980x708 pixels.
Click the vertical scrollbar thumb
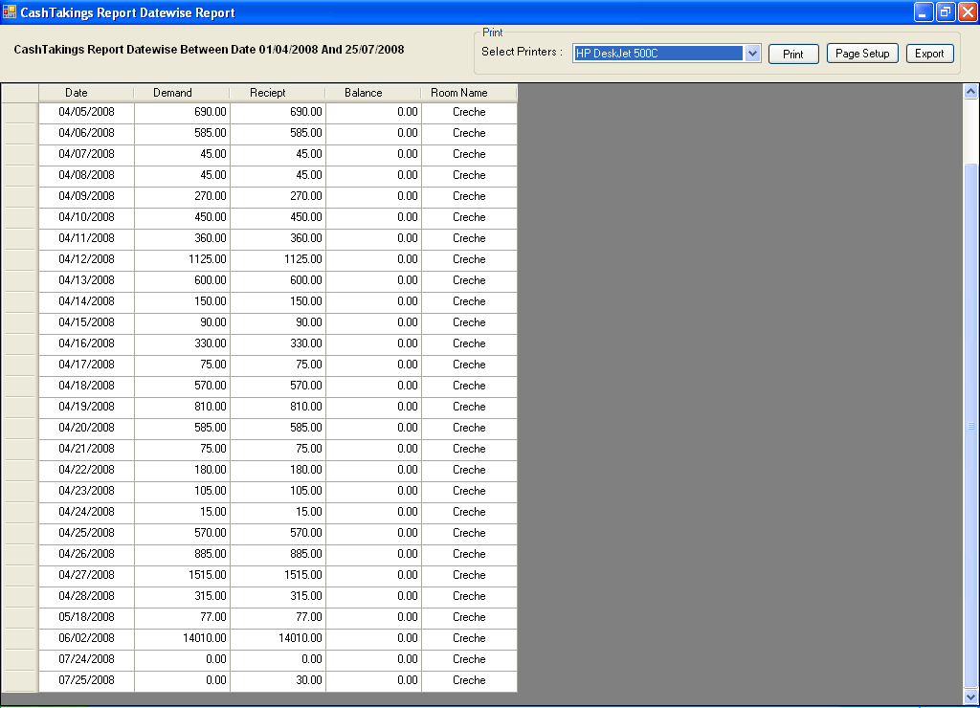point(970,426)
